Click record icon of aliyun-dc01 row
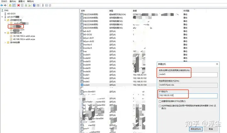Viewport: 227px width, 133px height. [x=82, y=38]
